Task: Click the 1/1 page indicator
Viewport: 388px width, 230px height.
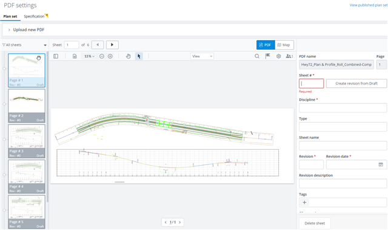Action: click(173, 222)
